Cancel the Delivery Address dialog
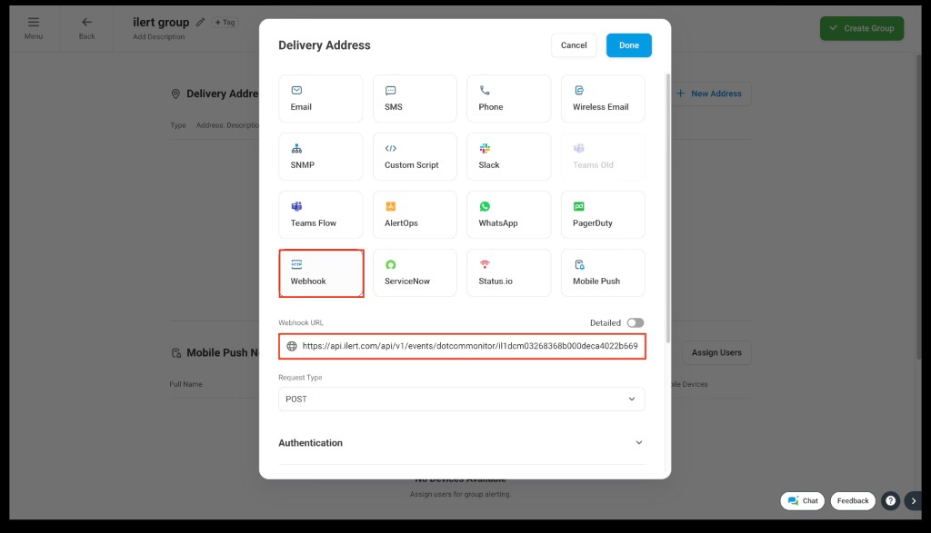The image size is (931, 533). (x=574, y=45)
